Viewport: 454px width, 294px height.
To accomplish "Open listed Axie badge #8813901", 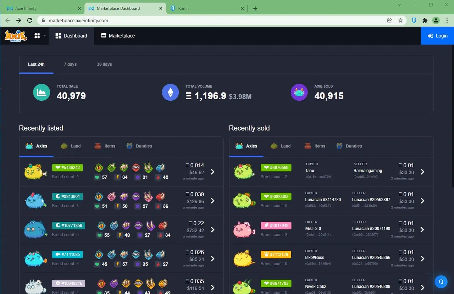I will click(68, 196).
